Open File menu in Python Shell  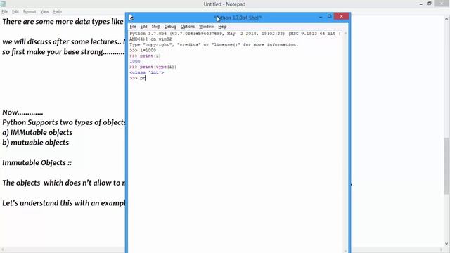point(133,27)
